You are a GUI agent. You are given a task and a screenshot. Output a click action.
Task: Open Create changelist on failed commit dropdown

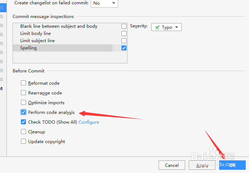(x=105, y=3)
